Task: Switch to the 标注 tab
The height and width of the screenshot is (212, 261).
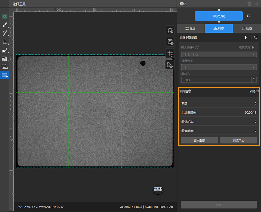Action: click(x=191, y=28)
